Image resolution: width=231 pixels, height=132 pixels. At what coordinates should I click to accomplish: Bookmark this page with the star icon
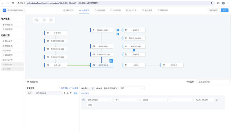tap(212, 3)
